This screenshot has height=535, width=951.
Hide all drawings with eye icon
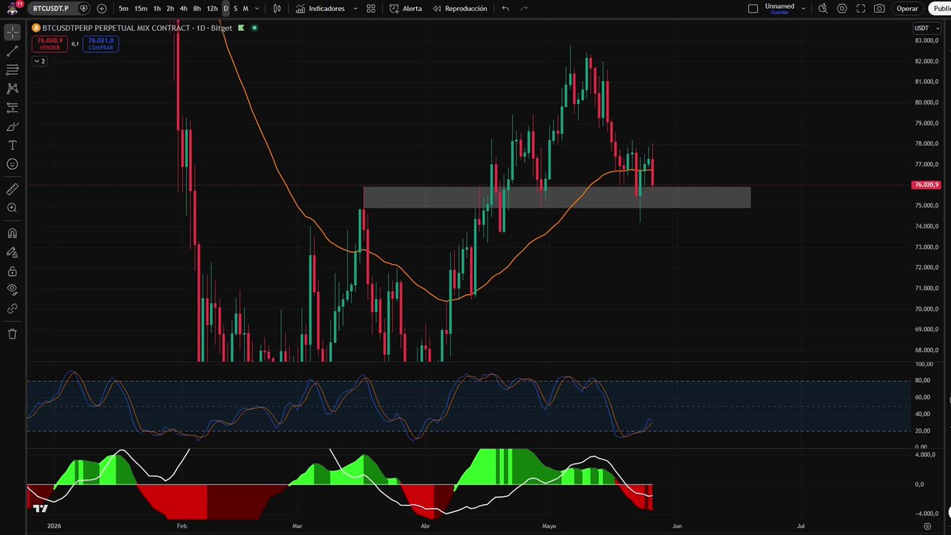pos(13,289)
